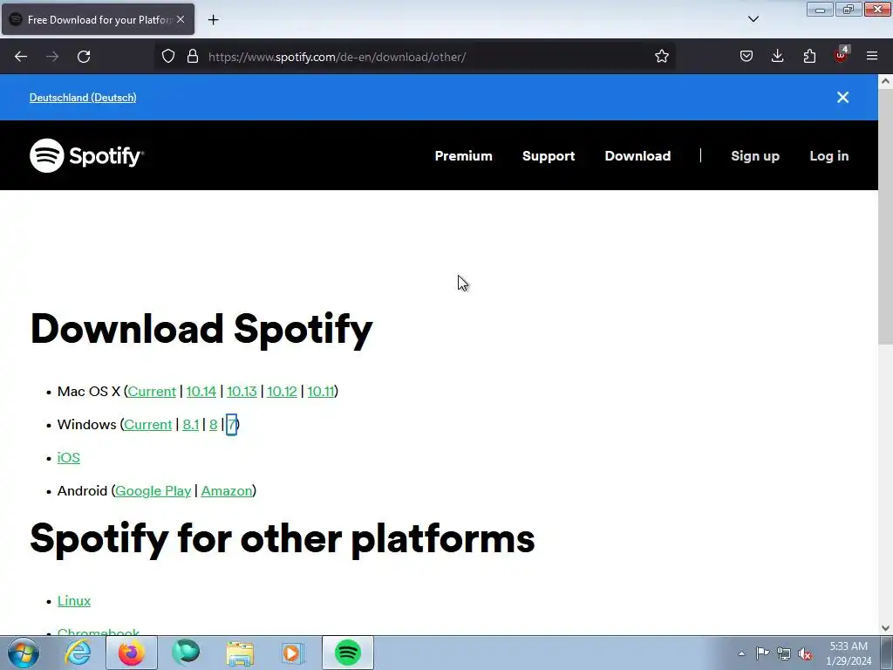This screenshot has height=670, width=893.
Task: Show hidden system tray icons
Action: 741,653
